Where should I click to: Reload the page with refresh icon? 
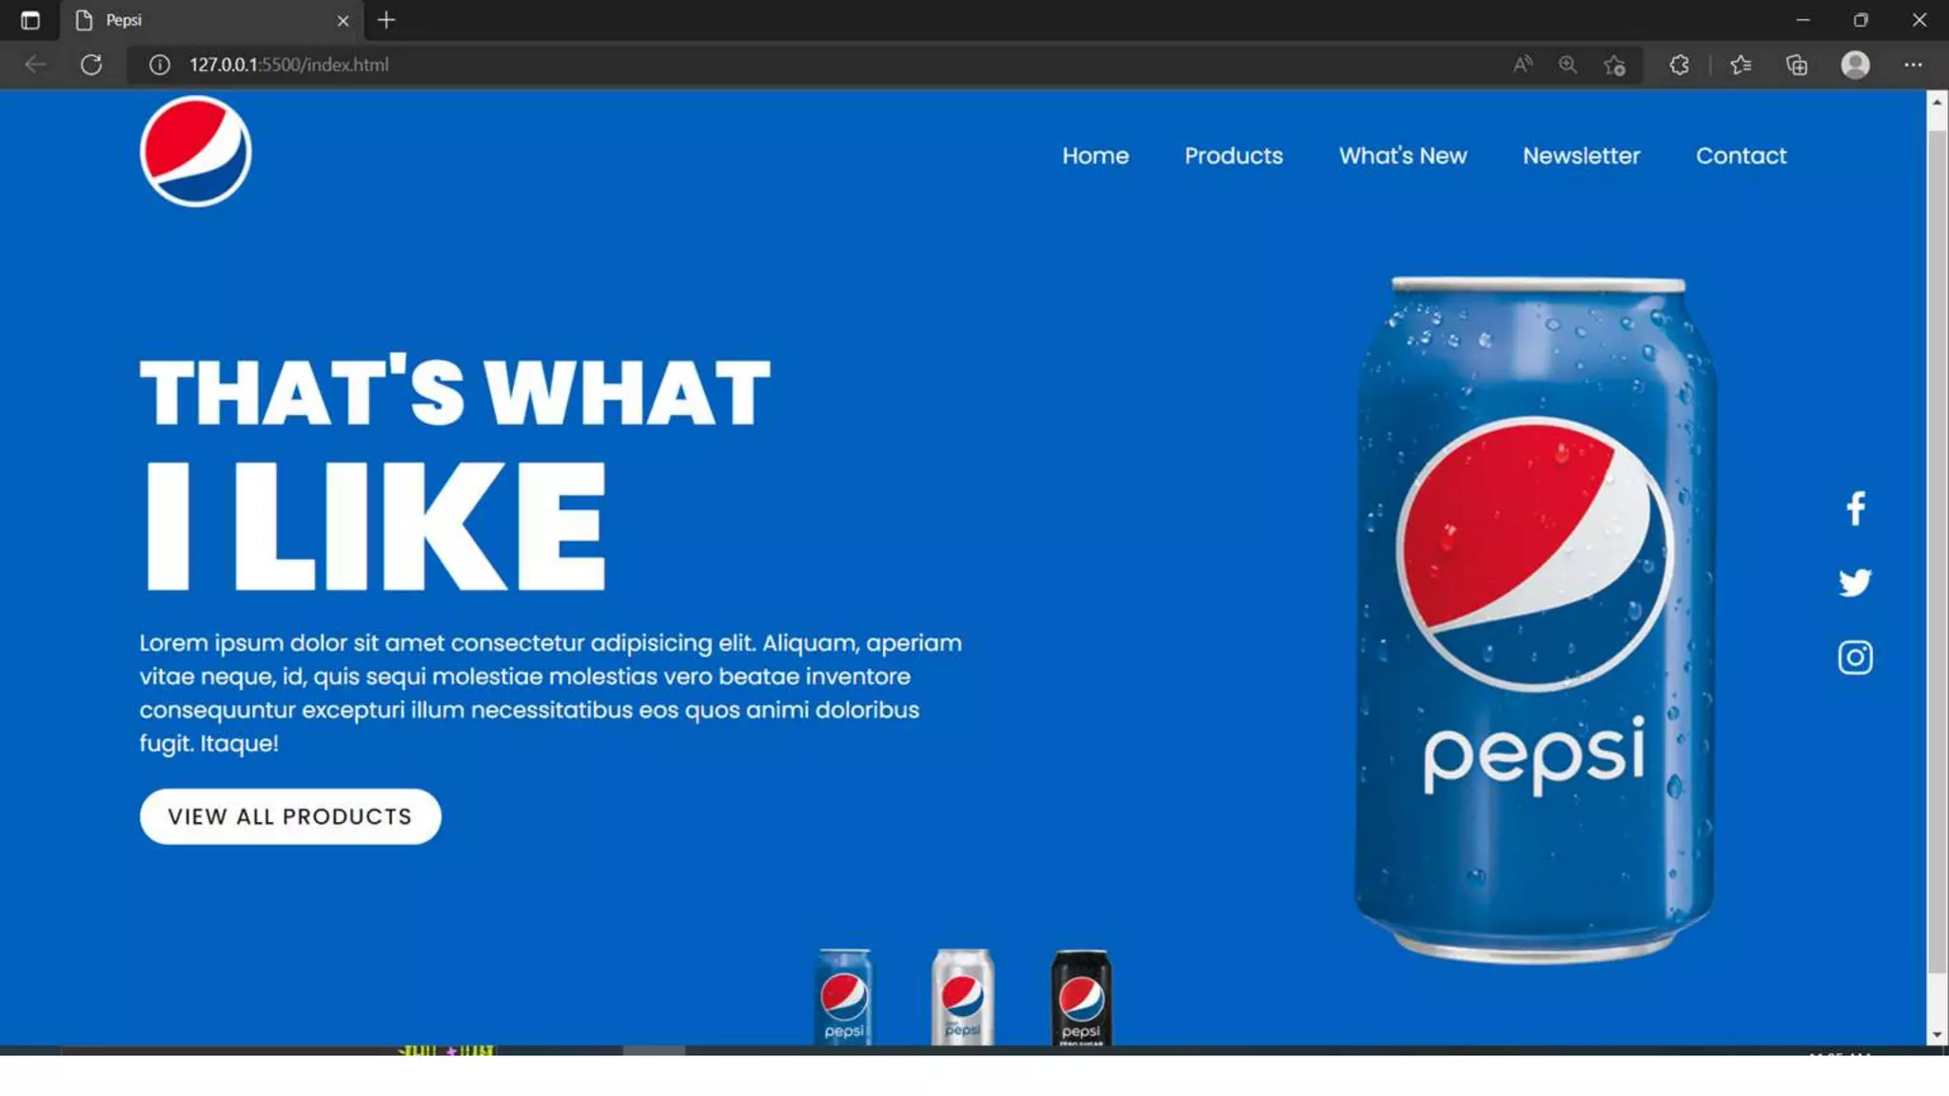[91, 65]
